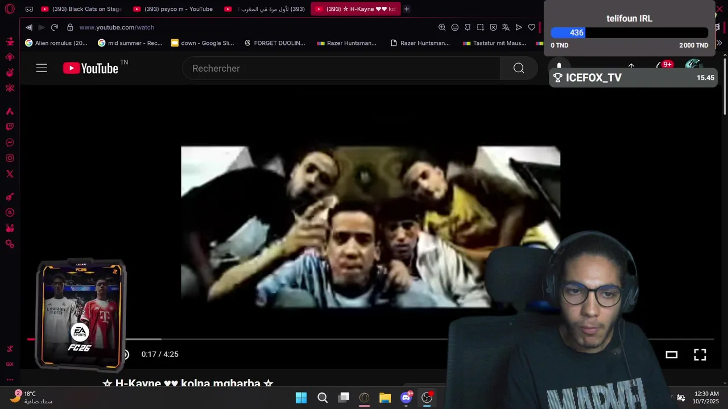
Task: Open Discord from the taskbar
Action: tap(406, 398)
